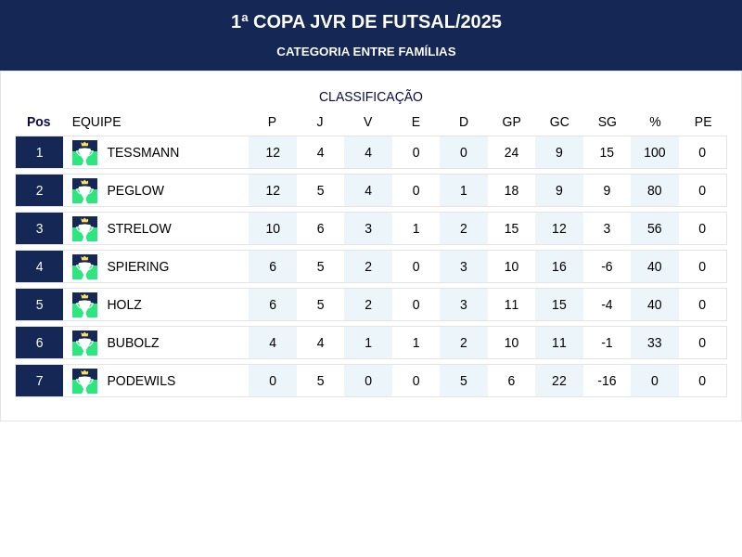The width and height of the screenshot is (742, 557).
Task: Click the CLASSIFICAÇÃO table title
Action: (371, 97)
